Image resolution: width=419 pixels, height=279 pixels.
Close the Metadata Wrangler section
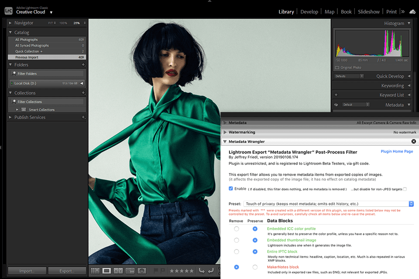click(x=414, y=142)
